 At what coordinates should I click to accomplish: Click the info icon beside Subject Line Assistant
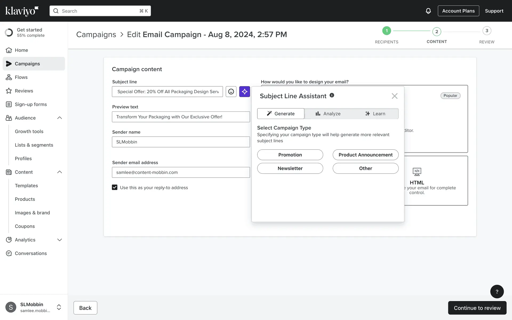click(x=332, y=95)
